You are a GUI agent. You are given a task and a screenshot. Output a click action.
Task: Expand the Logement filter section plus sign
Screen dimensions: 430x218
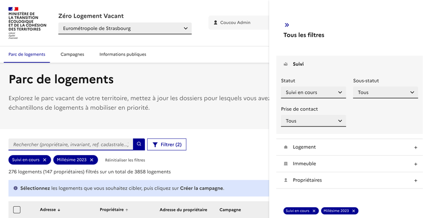(416, 147)
